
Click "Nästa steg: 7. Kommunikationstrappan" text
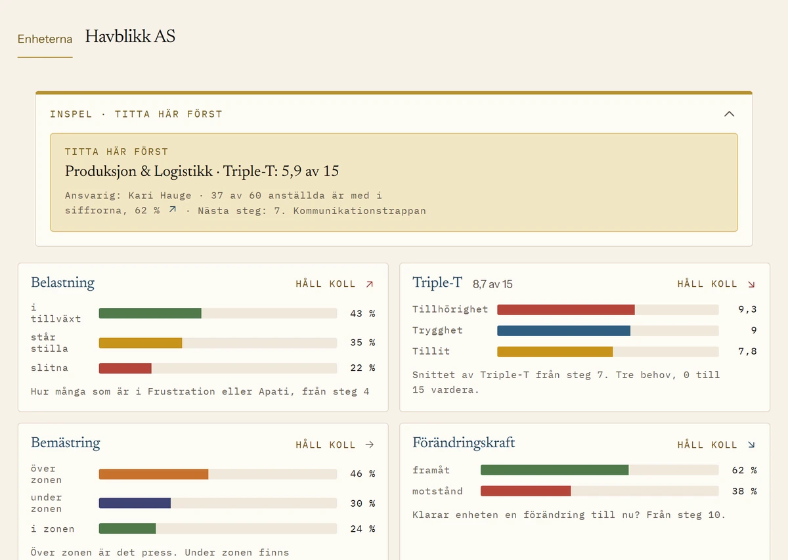tap(312, 211)
